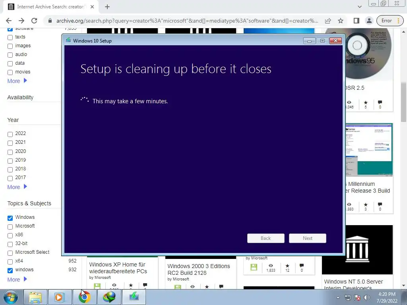407x305 pixels.
Task: Open Windows Media Player from the taskbar
Action: (x=60, y=297)
